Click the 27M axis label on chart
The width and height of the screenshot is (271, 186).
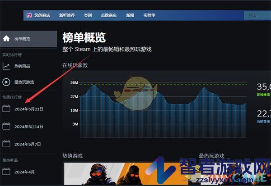coord(74,96)
